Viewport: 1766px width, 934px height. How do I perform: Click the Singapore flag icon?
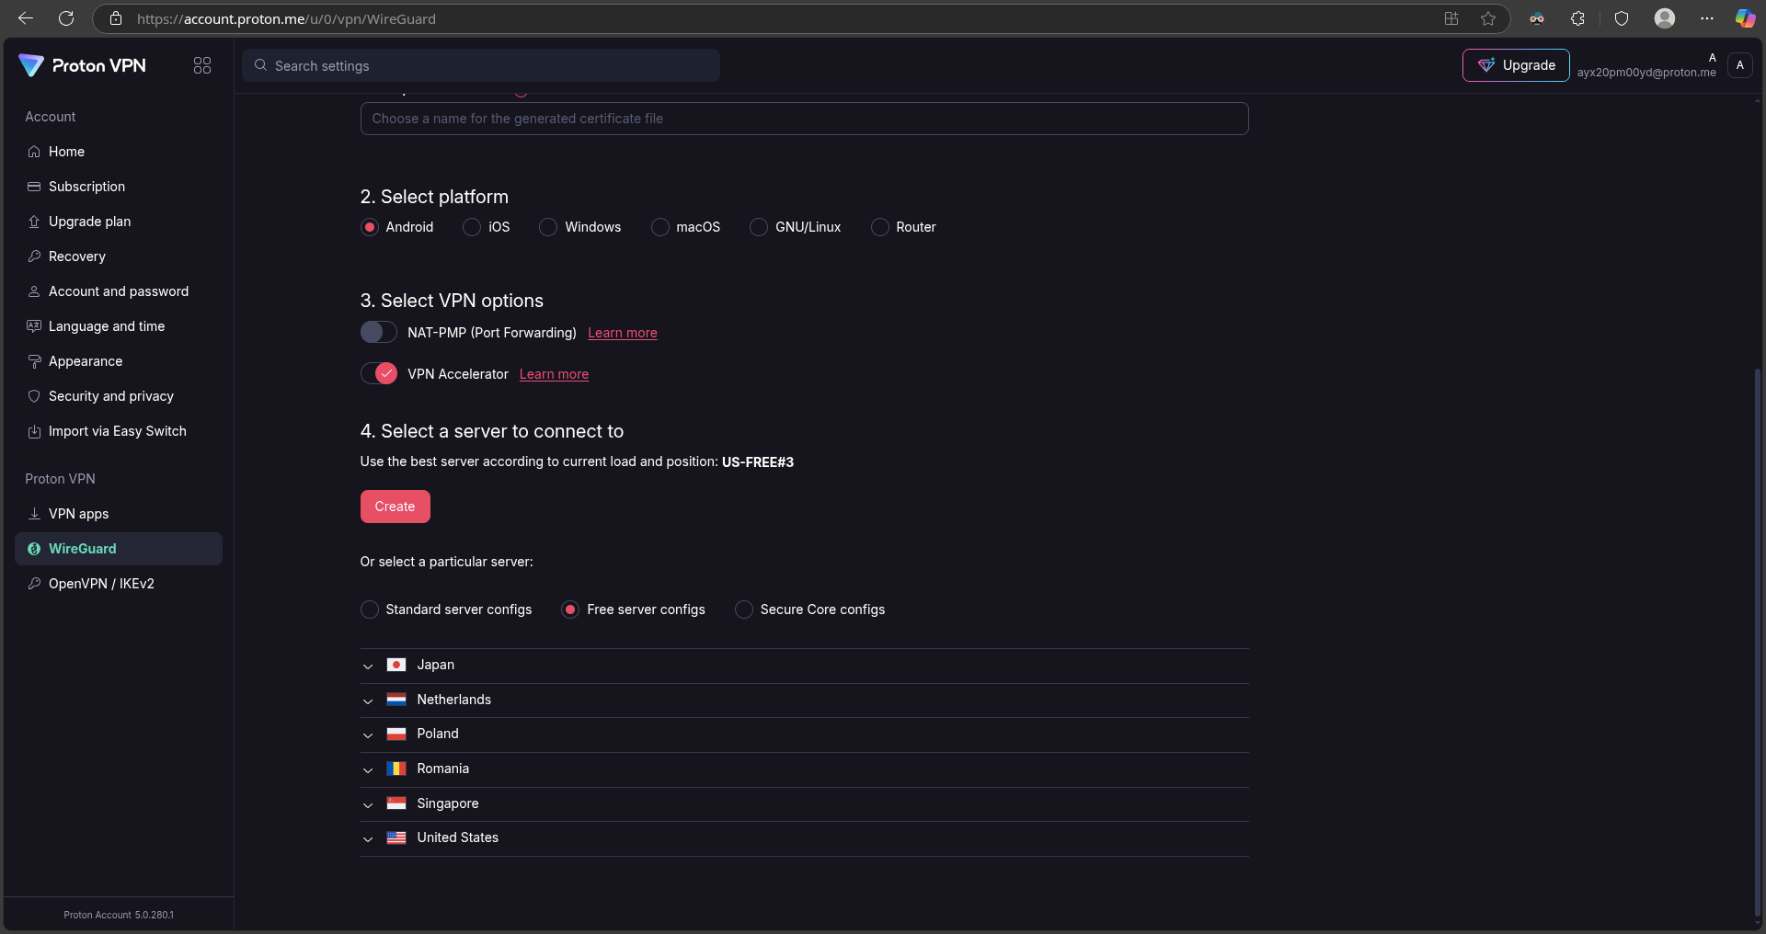point(396,803)
